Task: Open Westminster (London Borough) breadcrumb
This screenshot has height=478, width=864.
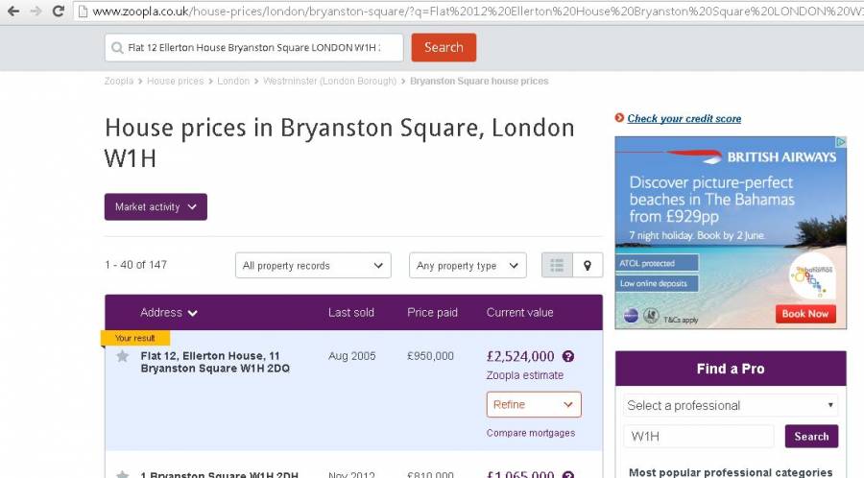Action: pyautogui.click(x=329, y=81)
